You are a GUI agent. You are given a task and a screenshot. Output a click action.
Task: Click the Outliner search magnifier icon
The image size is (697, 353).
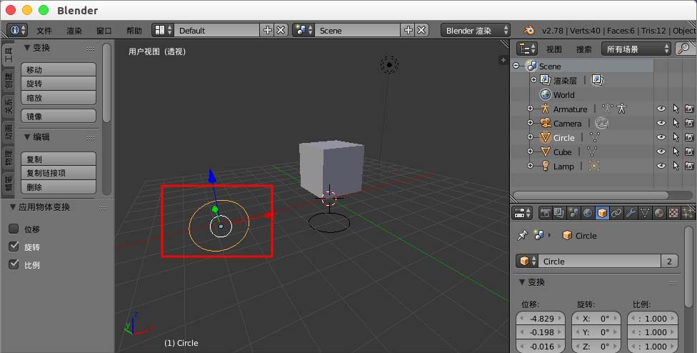[x=683, y=49]
